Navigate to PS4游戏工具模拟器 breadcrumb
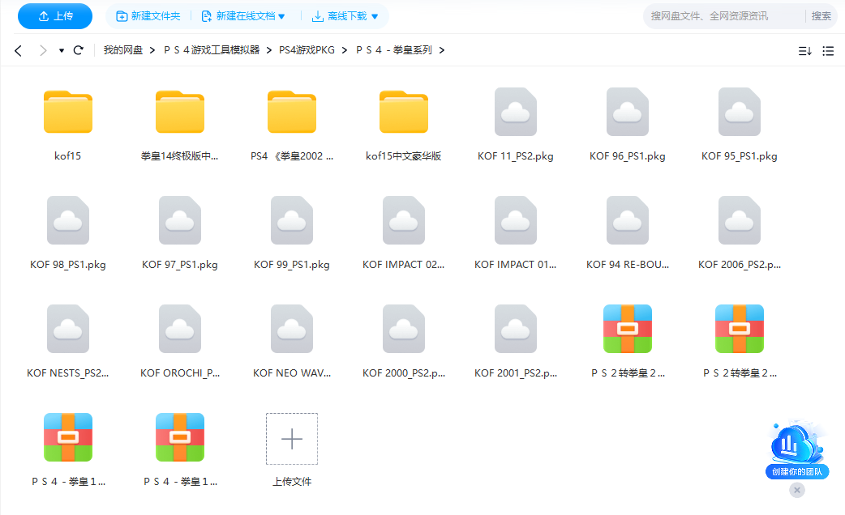 click(212, 50)
